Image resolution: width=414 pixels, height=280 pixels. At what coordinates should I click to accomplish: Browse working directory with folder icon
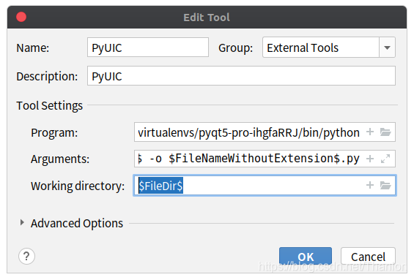tap(385, 185)
